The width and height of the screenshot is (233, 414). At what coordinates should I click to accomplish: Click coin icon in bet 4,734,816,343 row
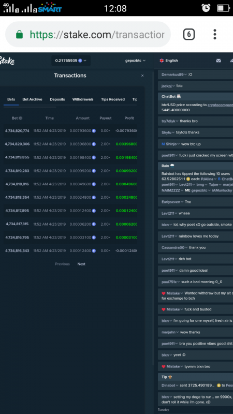coord(94,251)
